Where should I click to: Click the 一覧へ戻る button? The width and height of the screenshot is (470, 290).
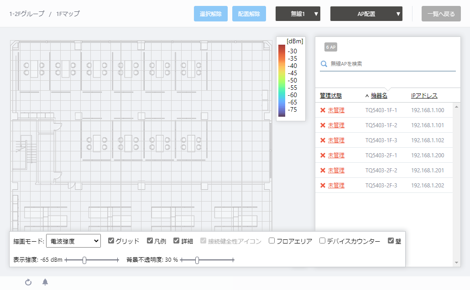pos(441,14)
